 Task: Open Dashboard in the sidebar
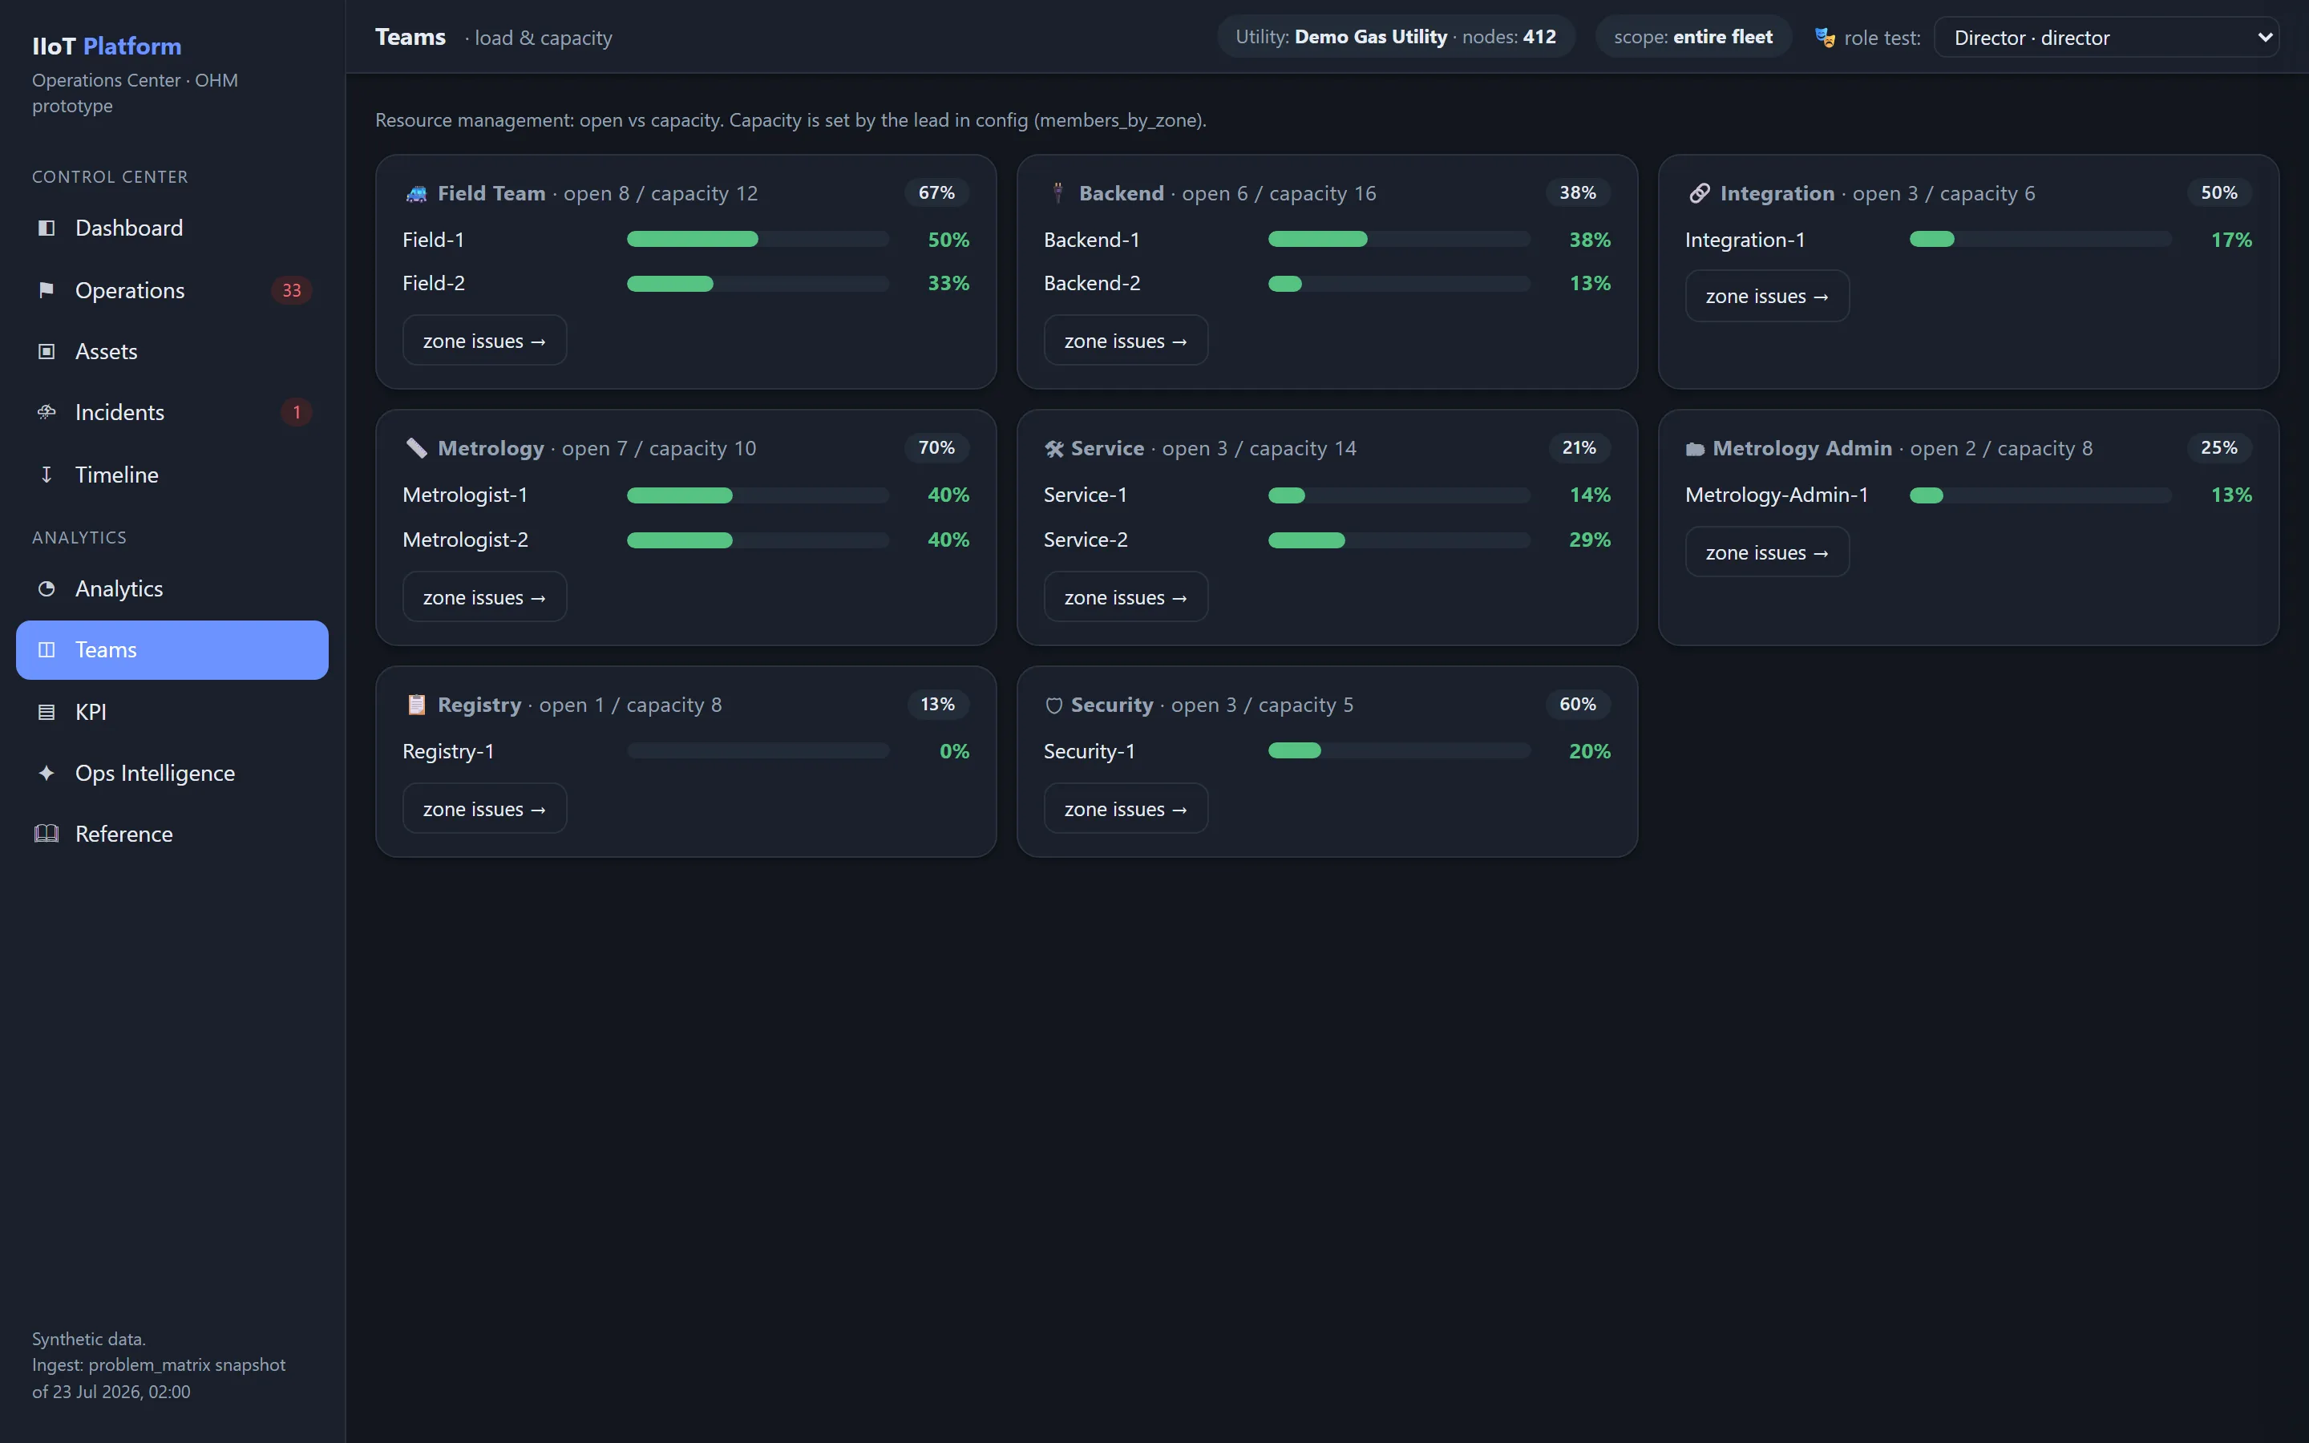click(x=172, y=228)
